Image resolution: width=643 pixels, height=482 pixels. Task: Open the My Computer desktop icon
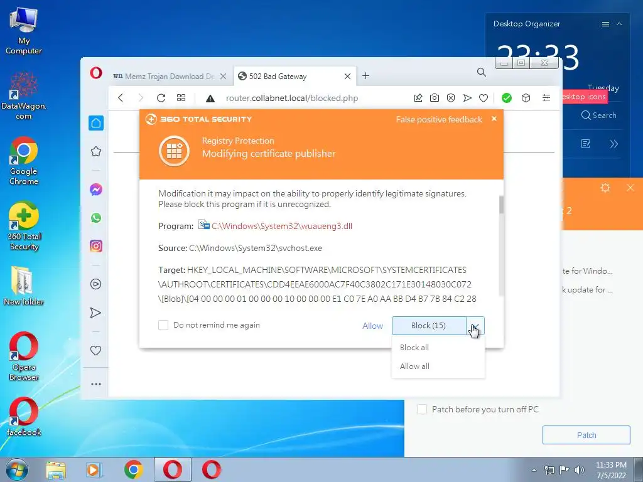[x=23, y=32]
